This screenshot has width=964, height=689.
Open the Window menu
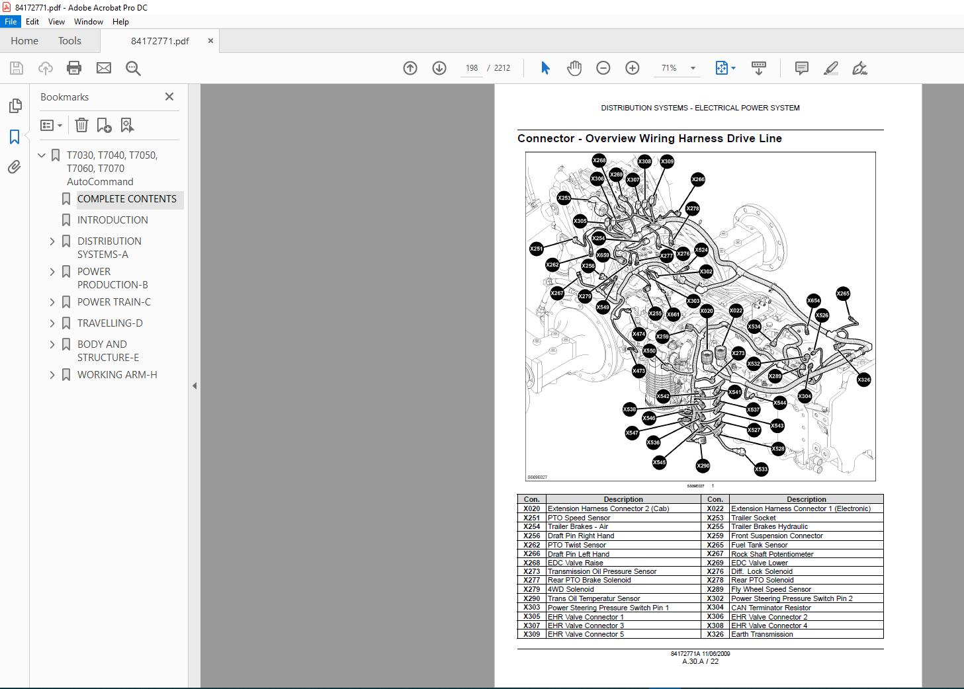click(88, 22)
